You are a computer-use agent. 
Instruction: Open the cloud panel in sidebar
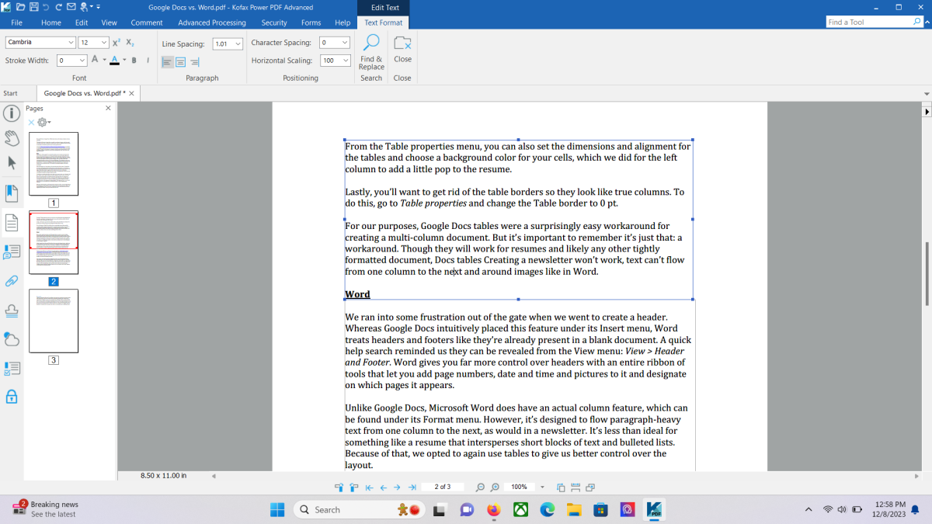[12, 339]
